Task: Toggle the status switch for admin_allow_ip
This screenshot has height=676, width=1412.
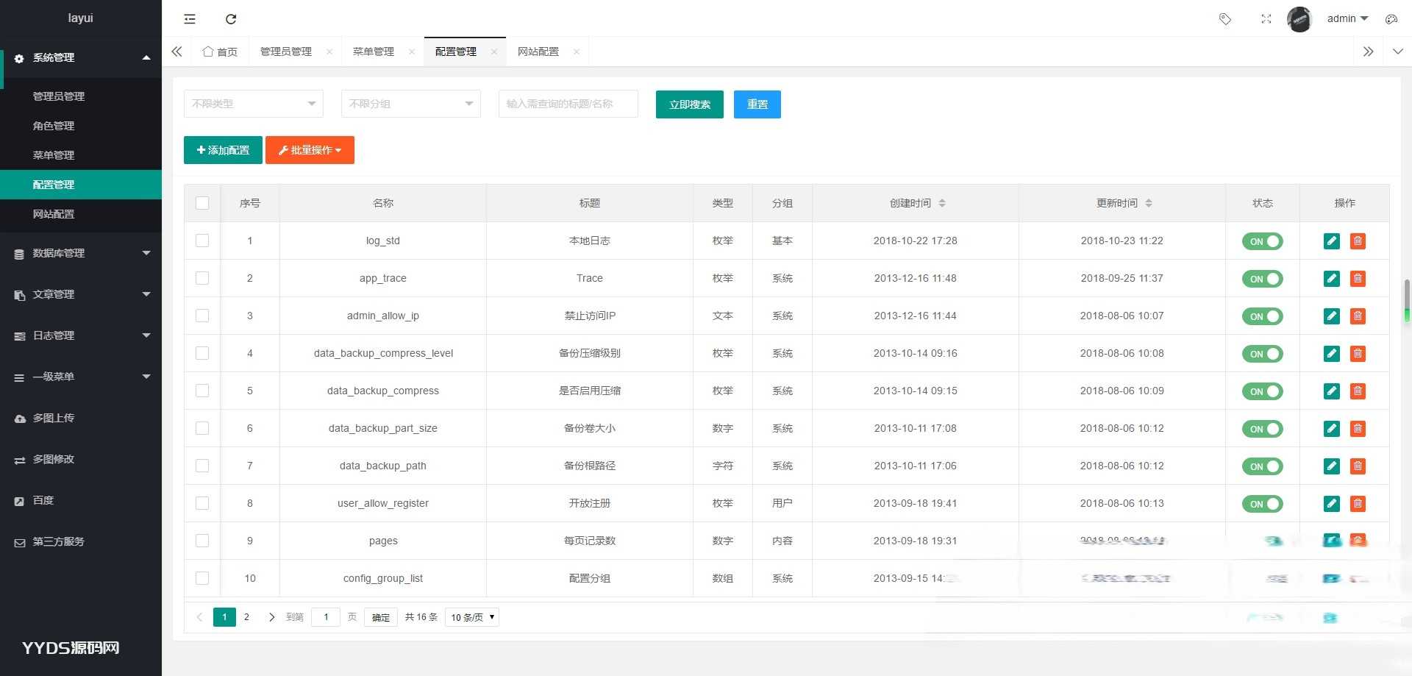Action: tap(1262, 316)
